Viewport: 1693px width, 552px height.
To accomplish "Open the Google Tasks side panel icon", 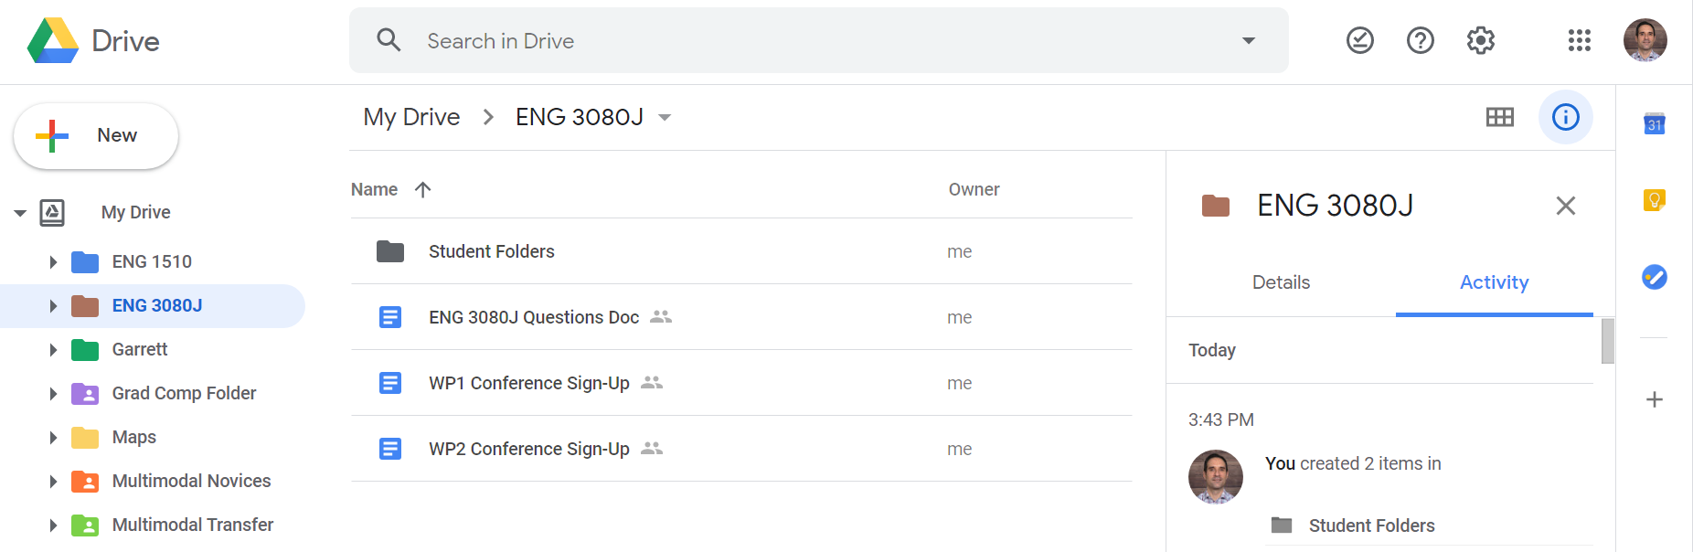I will pyautogui.click(x=1654, y=277).
